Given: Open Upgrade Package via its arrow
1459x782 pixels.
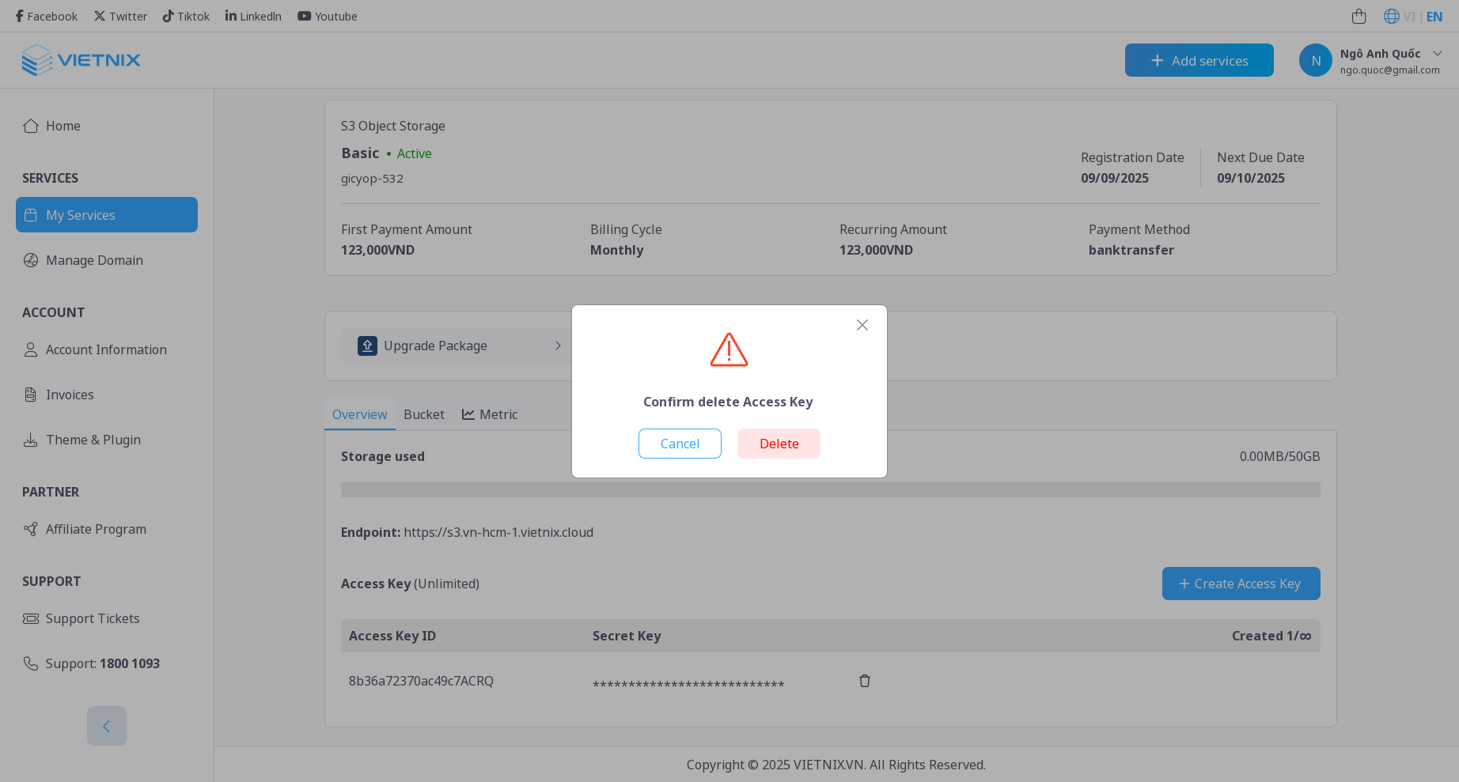Looking at the screenshot, I should [559, 346].
